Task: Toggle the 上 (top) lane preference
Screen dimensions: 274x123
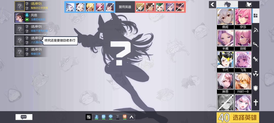Action: [96, 117]
